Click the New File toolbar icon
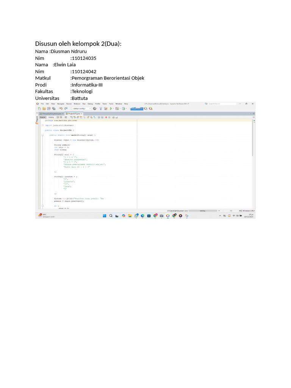The height and width of the screenshot is (388, 291). click(39, 109)
